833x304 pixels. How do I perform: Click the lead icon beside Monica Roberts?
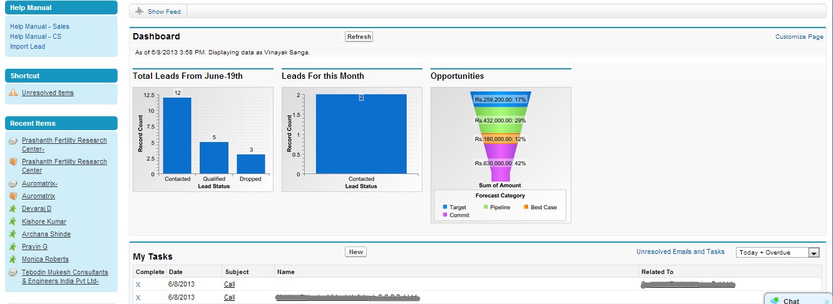point(13,259)
